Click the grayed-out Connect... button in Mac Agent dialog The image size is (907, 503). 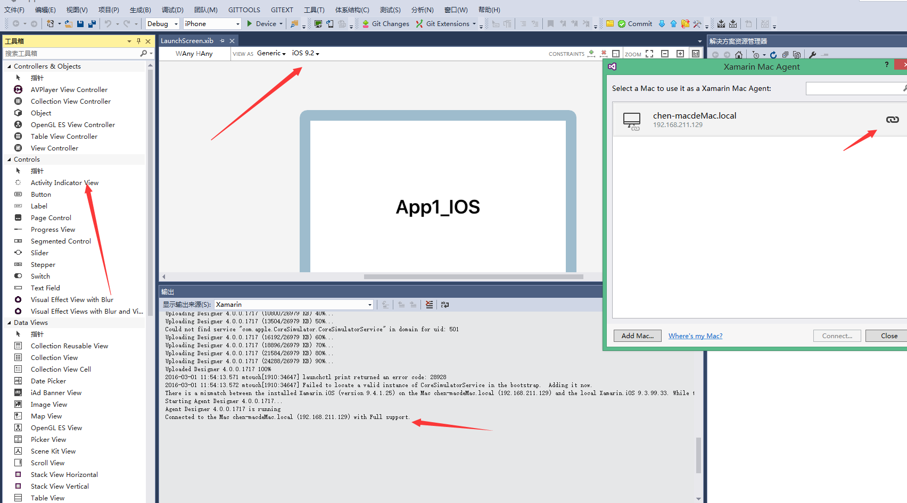pyautogui.click(x=837, y=336)
